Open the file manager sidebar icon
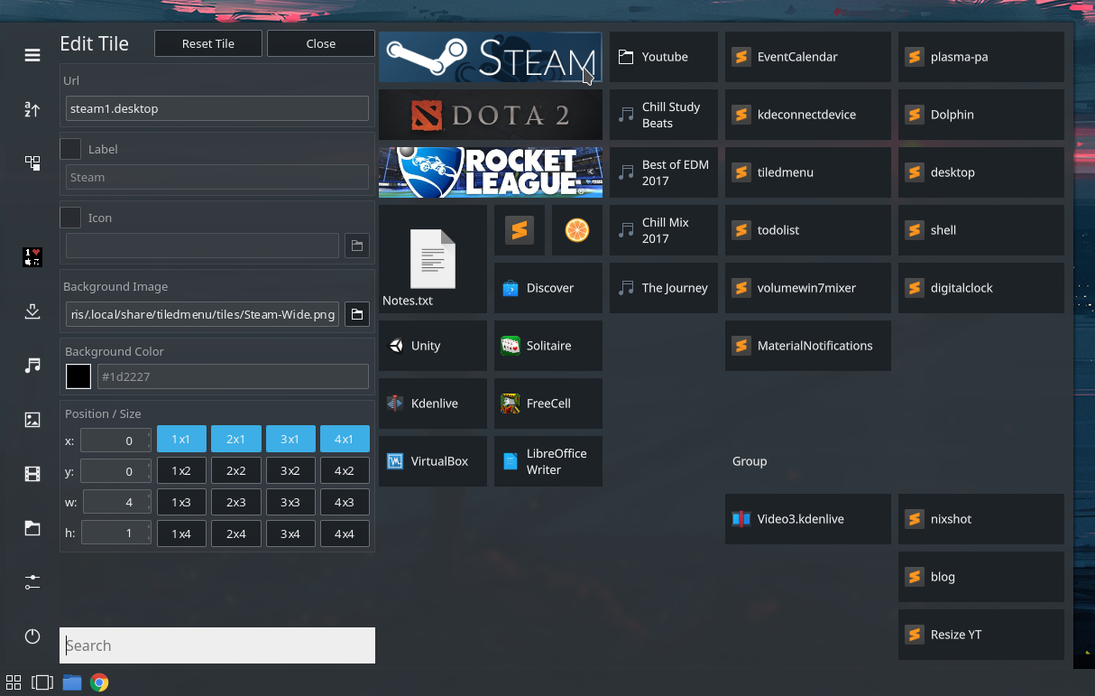 coord(32,528)
